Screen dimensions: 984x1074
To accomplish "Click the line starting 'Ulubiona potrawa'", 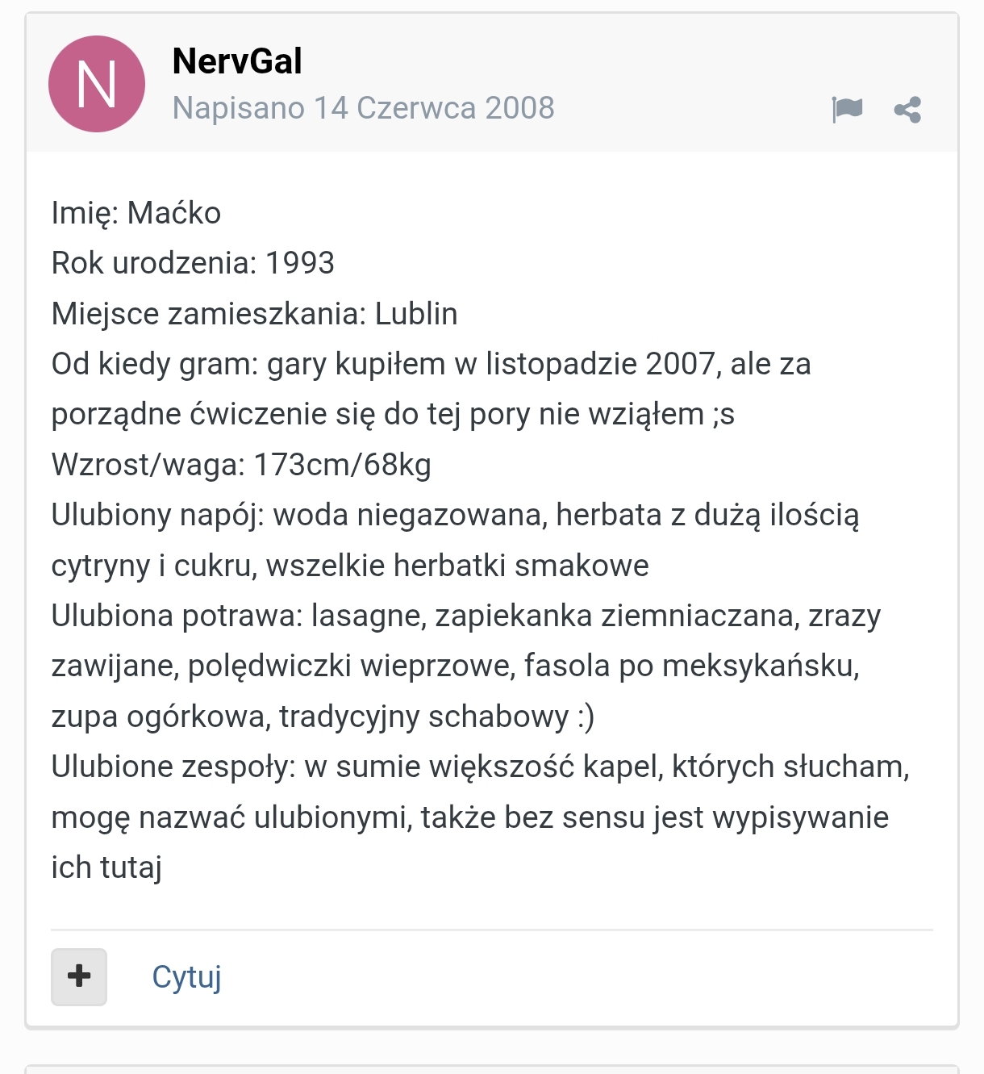I will click(x=465, y=616).
